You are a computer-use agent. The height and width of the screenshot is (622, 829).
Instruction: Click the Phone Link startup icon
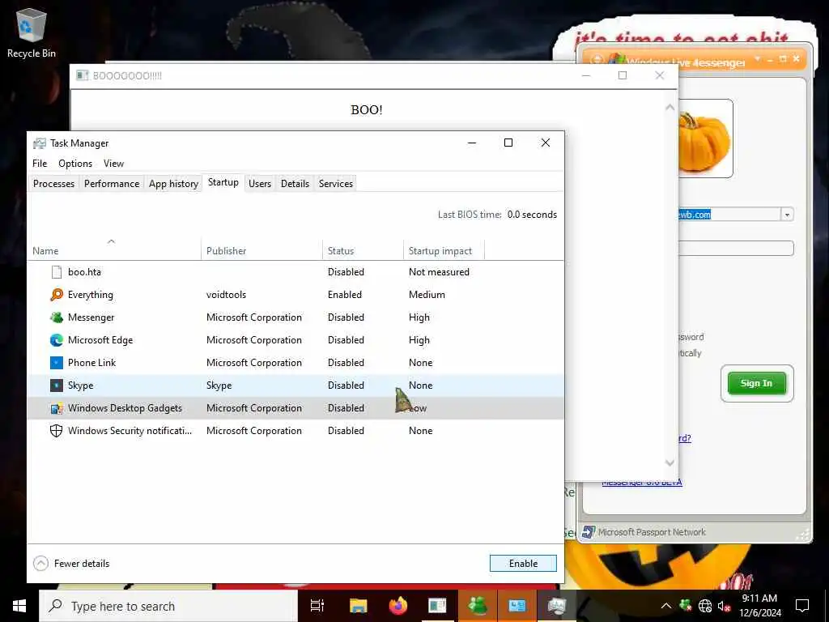57,363
